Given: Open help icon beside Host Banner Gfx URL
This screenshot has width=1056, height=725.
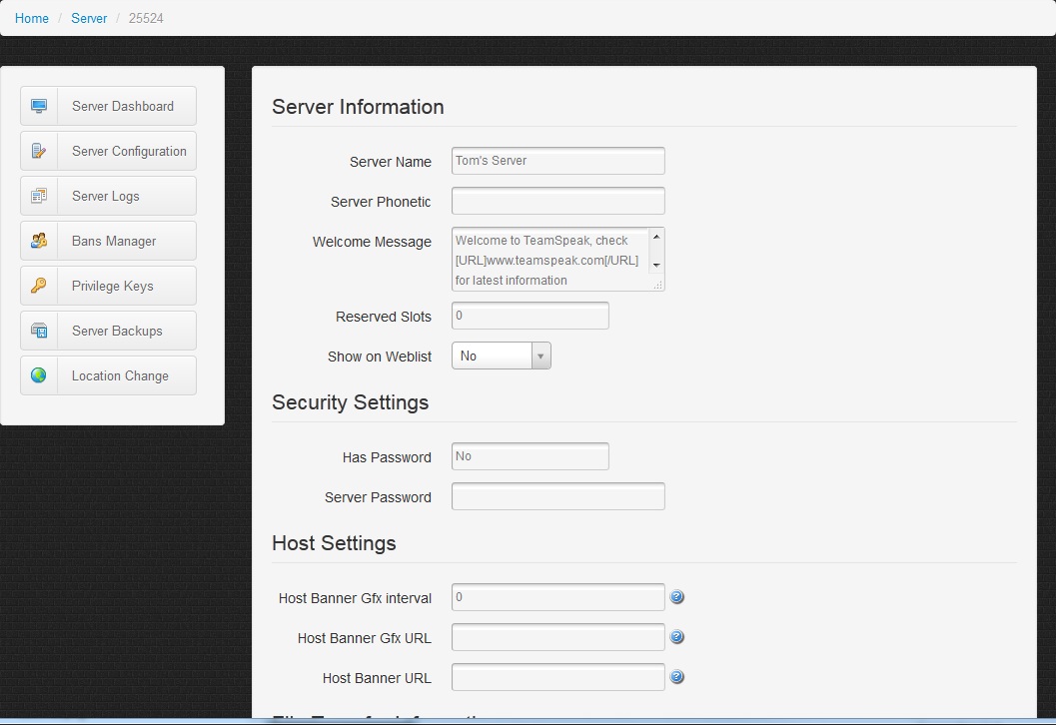Looking at the screenshot, I should click(676, 637).
